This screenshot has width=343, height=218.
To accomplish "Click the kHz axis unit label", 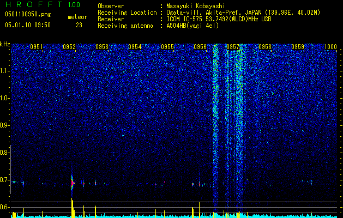I will pyautogui.click(x=5, y=44).
